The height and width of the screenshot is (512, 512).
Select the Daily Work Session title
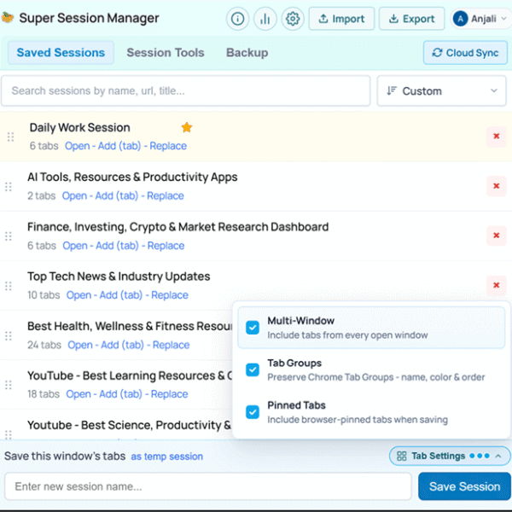point(80,128)
